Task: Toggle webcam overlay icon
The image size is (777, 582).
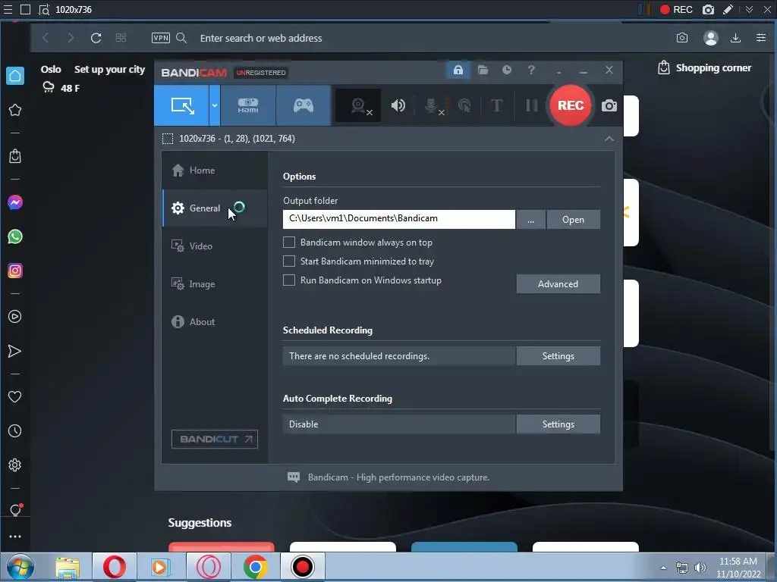Action: pyautogui.click(x=358, y=105)
